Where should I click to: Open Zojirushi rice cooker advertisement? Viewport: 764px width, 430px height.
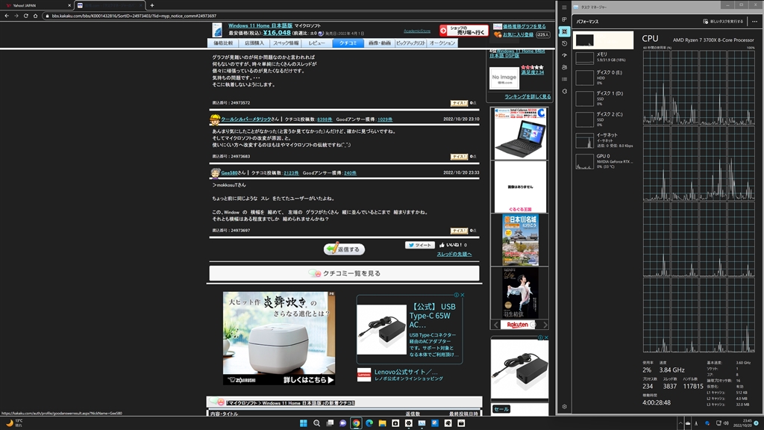(279, 338)
